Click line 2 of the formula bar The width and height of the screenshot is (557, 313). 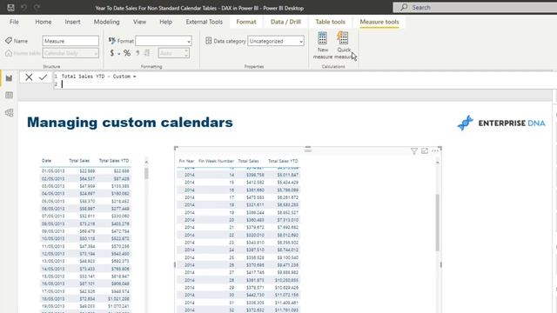[x=305, y=84]
